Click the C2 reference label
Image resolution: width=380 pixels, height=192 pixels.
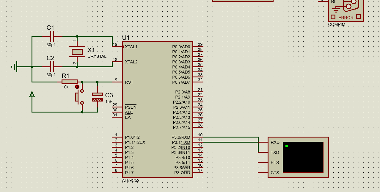pyautogui.click(x=50, y=58)
